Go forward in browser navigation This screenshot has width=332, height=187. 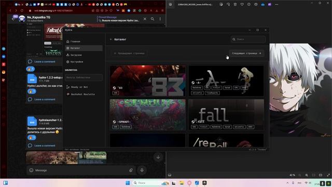[16, 10]
